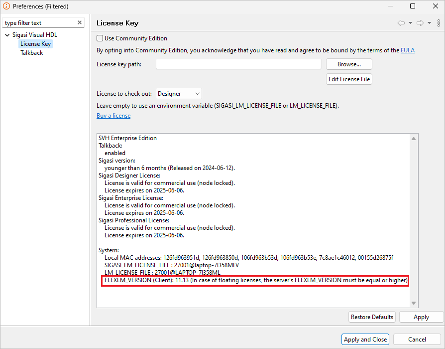Select Talkback in the preferences tree
Viewport: 445px width, 349px height.
[32, 53]
